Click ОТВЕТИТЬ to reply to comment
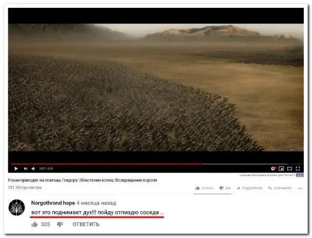312x238 pixels. [x=86, y=224]
